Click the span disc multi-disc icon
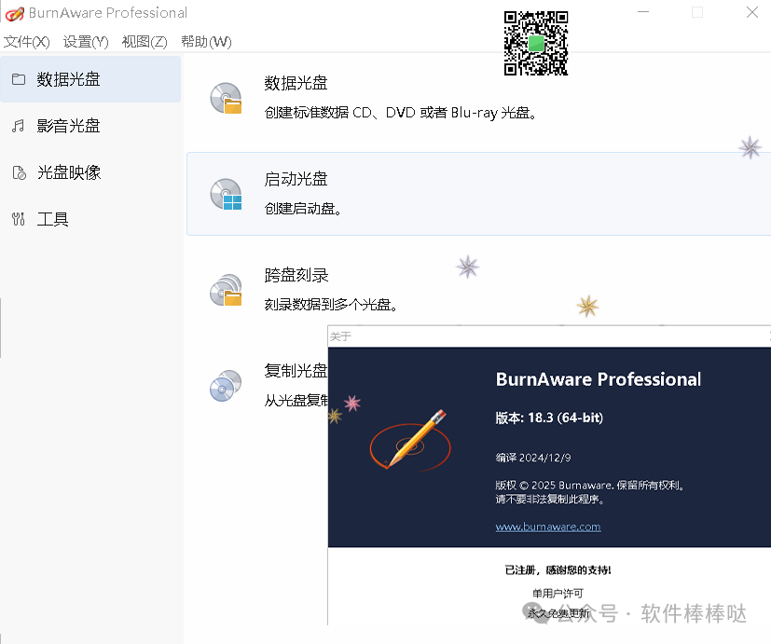The width and height of the screenshot is (771, 644). (x=226, y=290)
